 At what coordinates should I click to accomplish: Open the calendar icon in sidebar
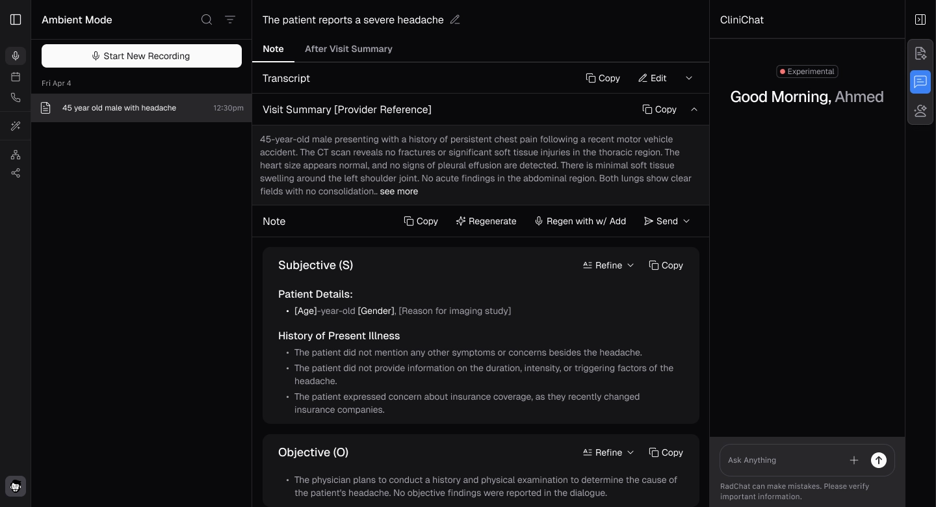pos(16,77)
